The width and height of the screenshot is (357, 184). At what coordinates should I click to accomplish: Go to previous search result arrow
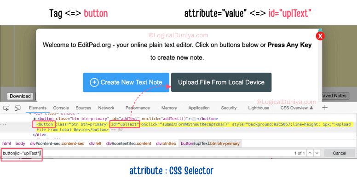tap(310, 153)
